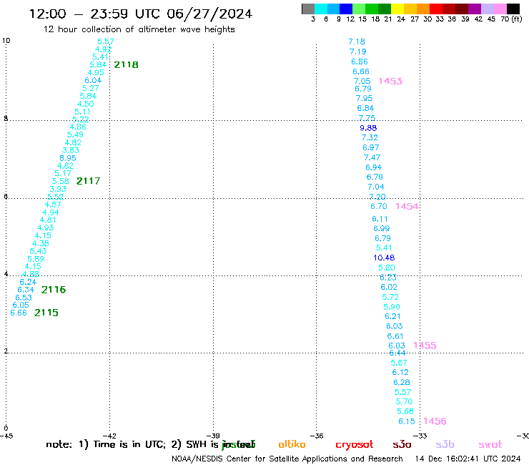Viewport: 529px width, 465px height.
Task: Click the -42 longitude axis label
Action: pyautogui.click(x=109, y=436)
